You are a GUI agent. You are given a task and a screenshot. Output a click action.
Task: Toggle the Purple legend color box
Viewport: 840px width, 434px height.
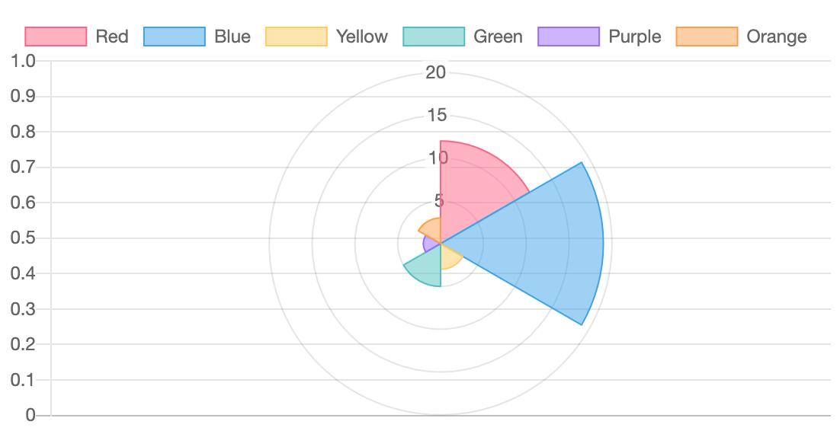[x=569, y=37]
